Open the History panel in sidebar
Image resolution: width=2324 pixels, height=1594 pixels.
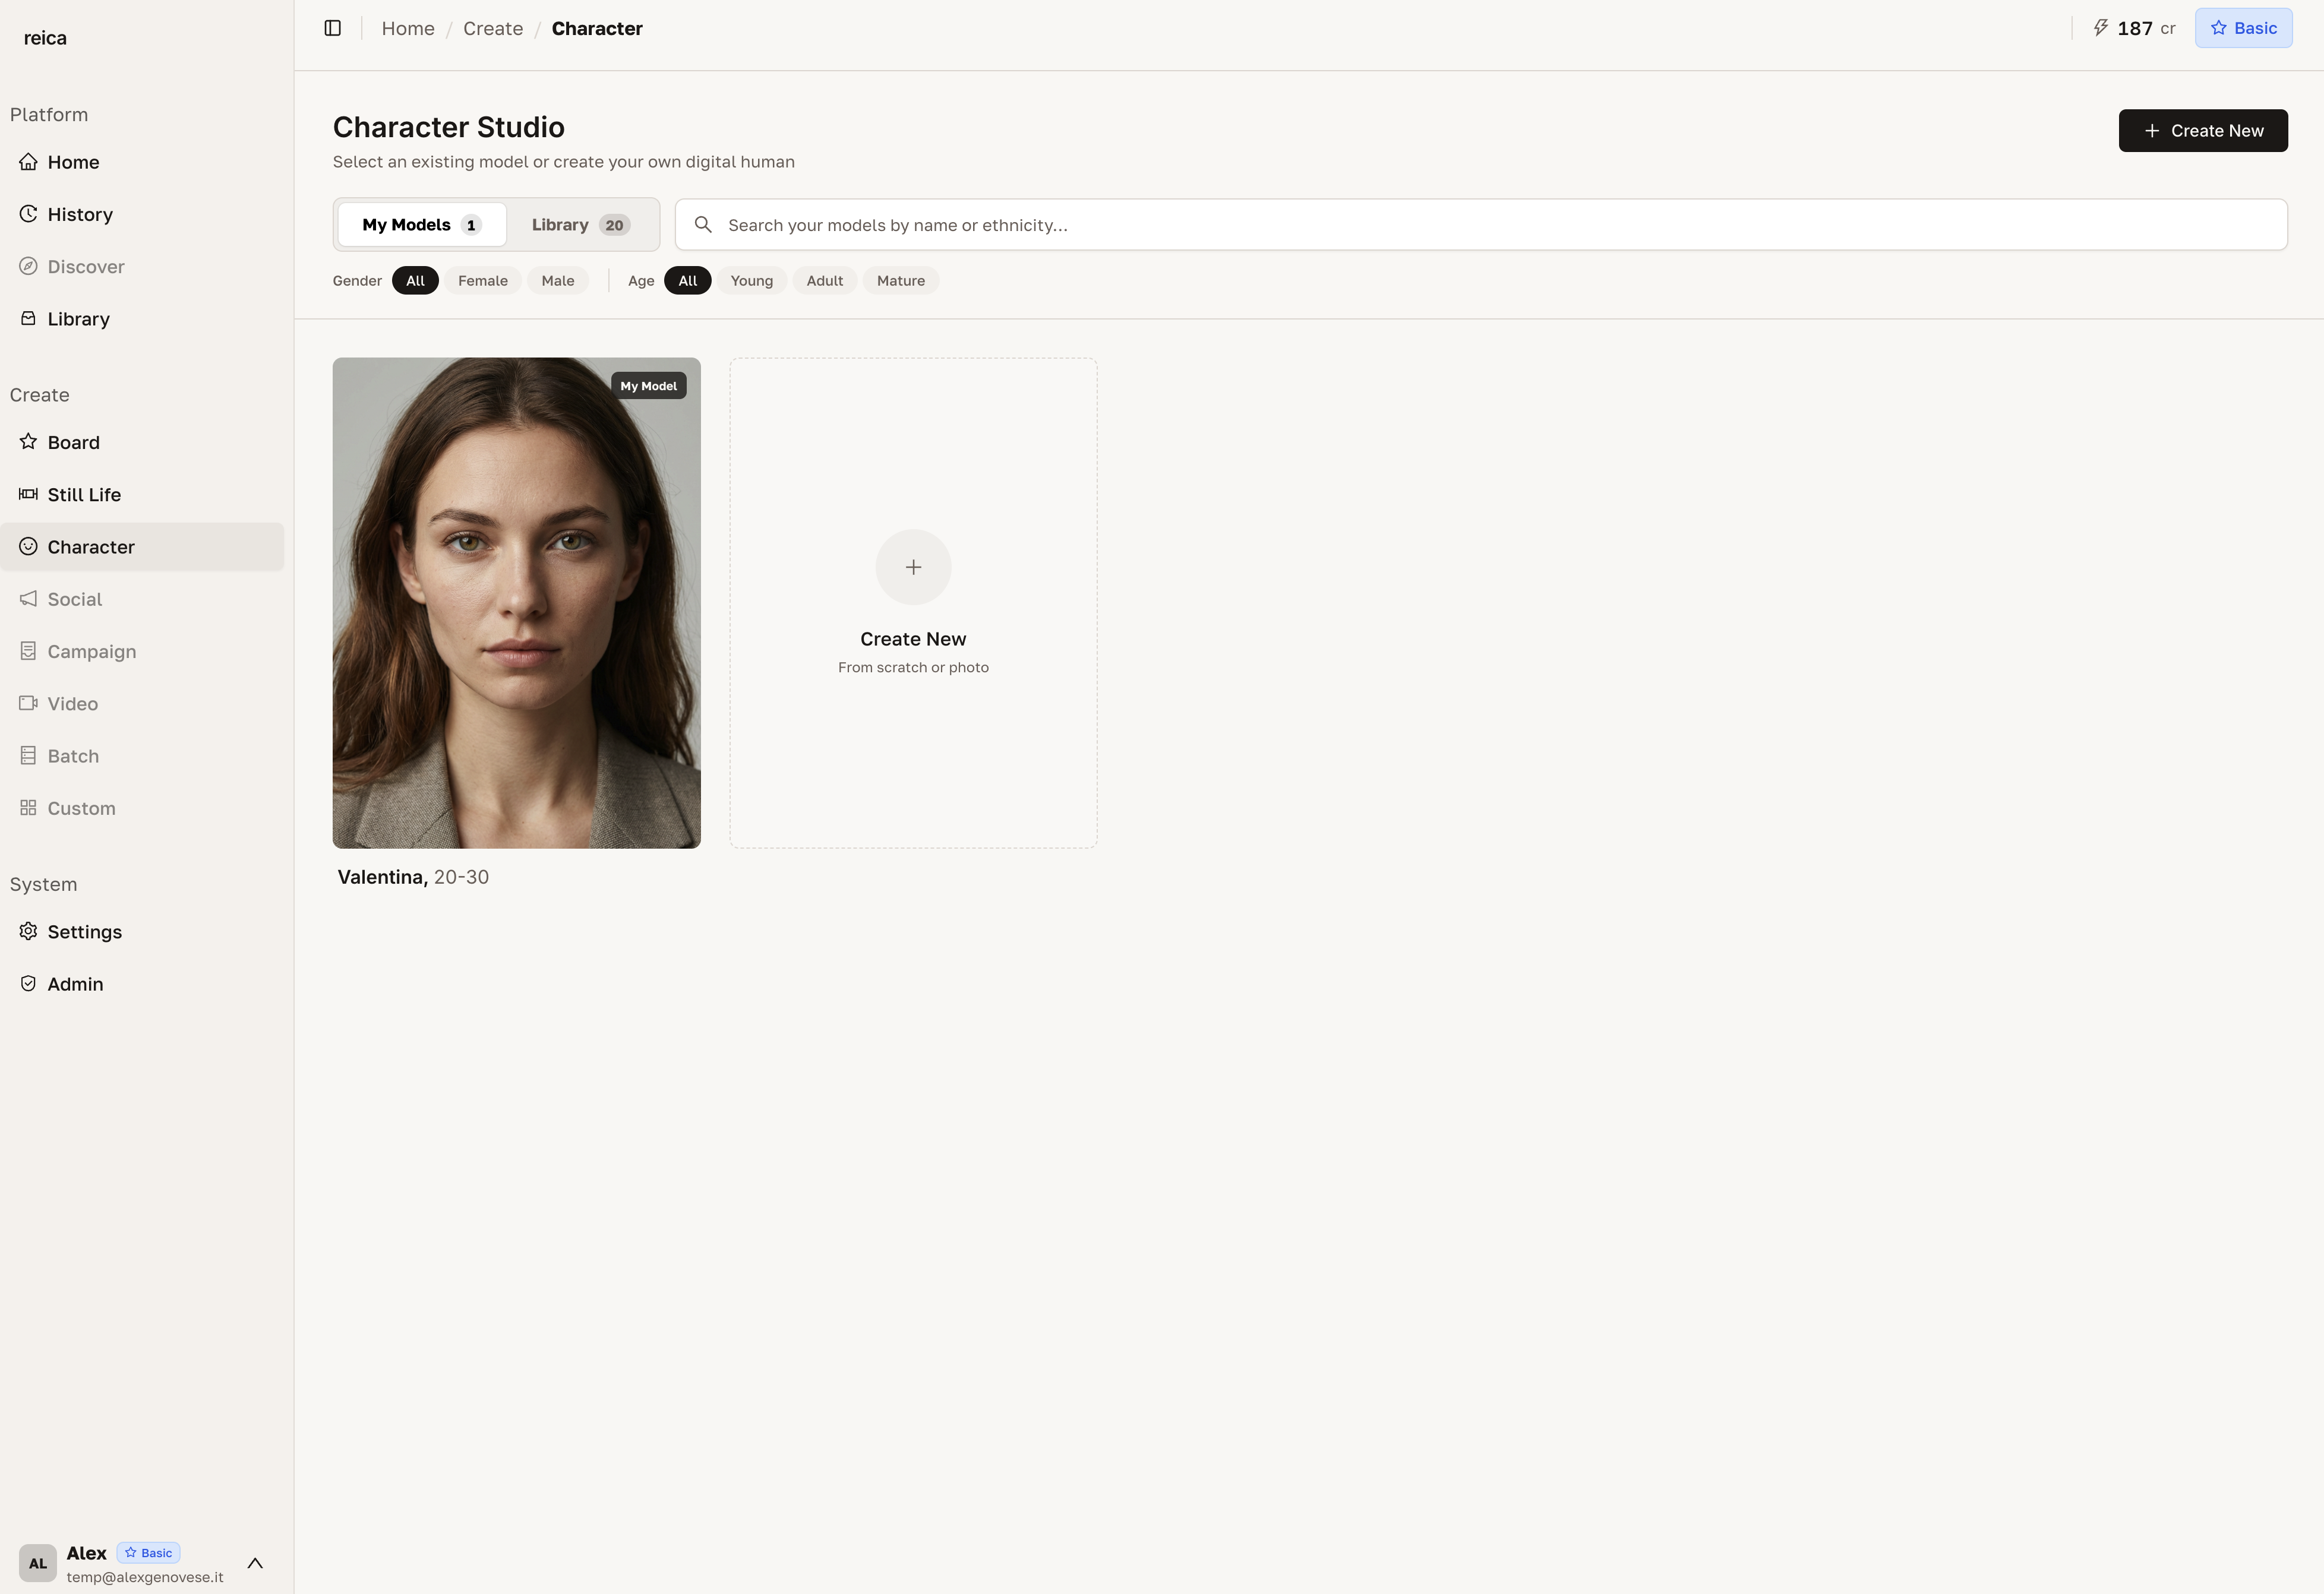tap(80, 214)
